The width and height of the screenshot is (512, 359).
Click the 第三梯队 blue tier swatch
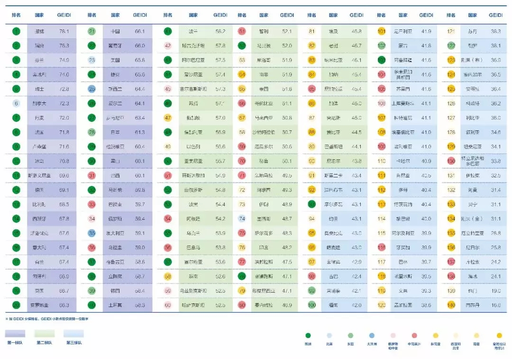73,333
